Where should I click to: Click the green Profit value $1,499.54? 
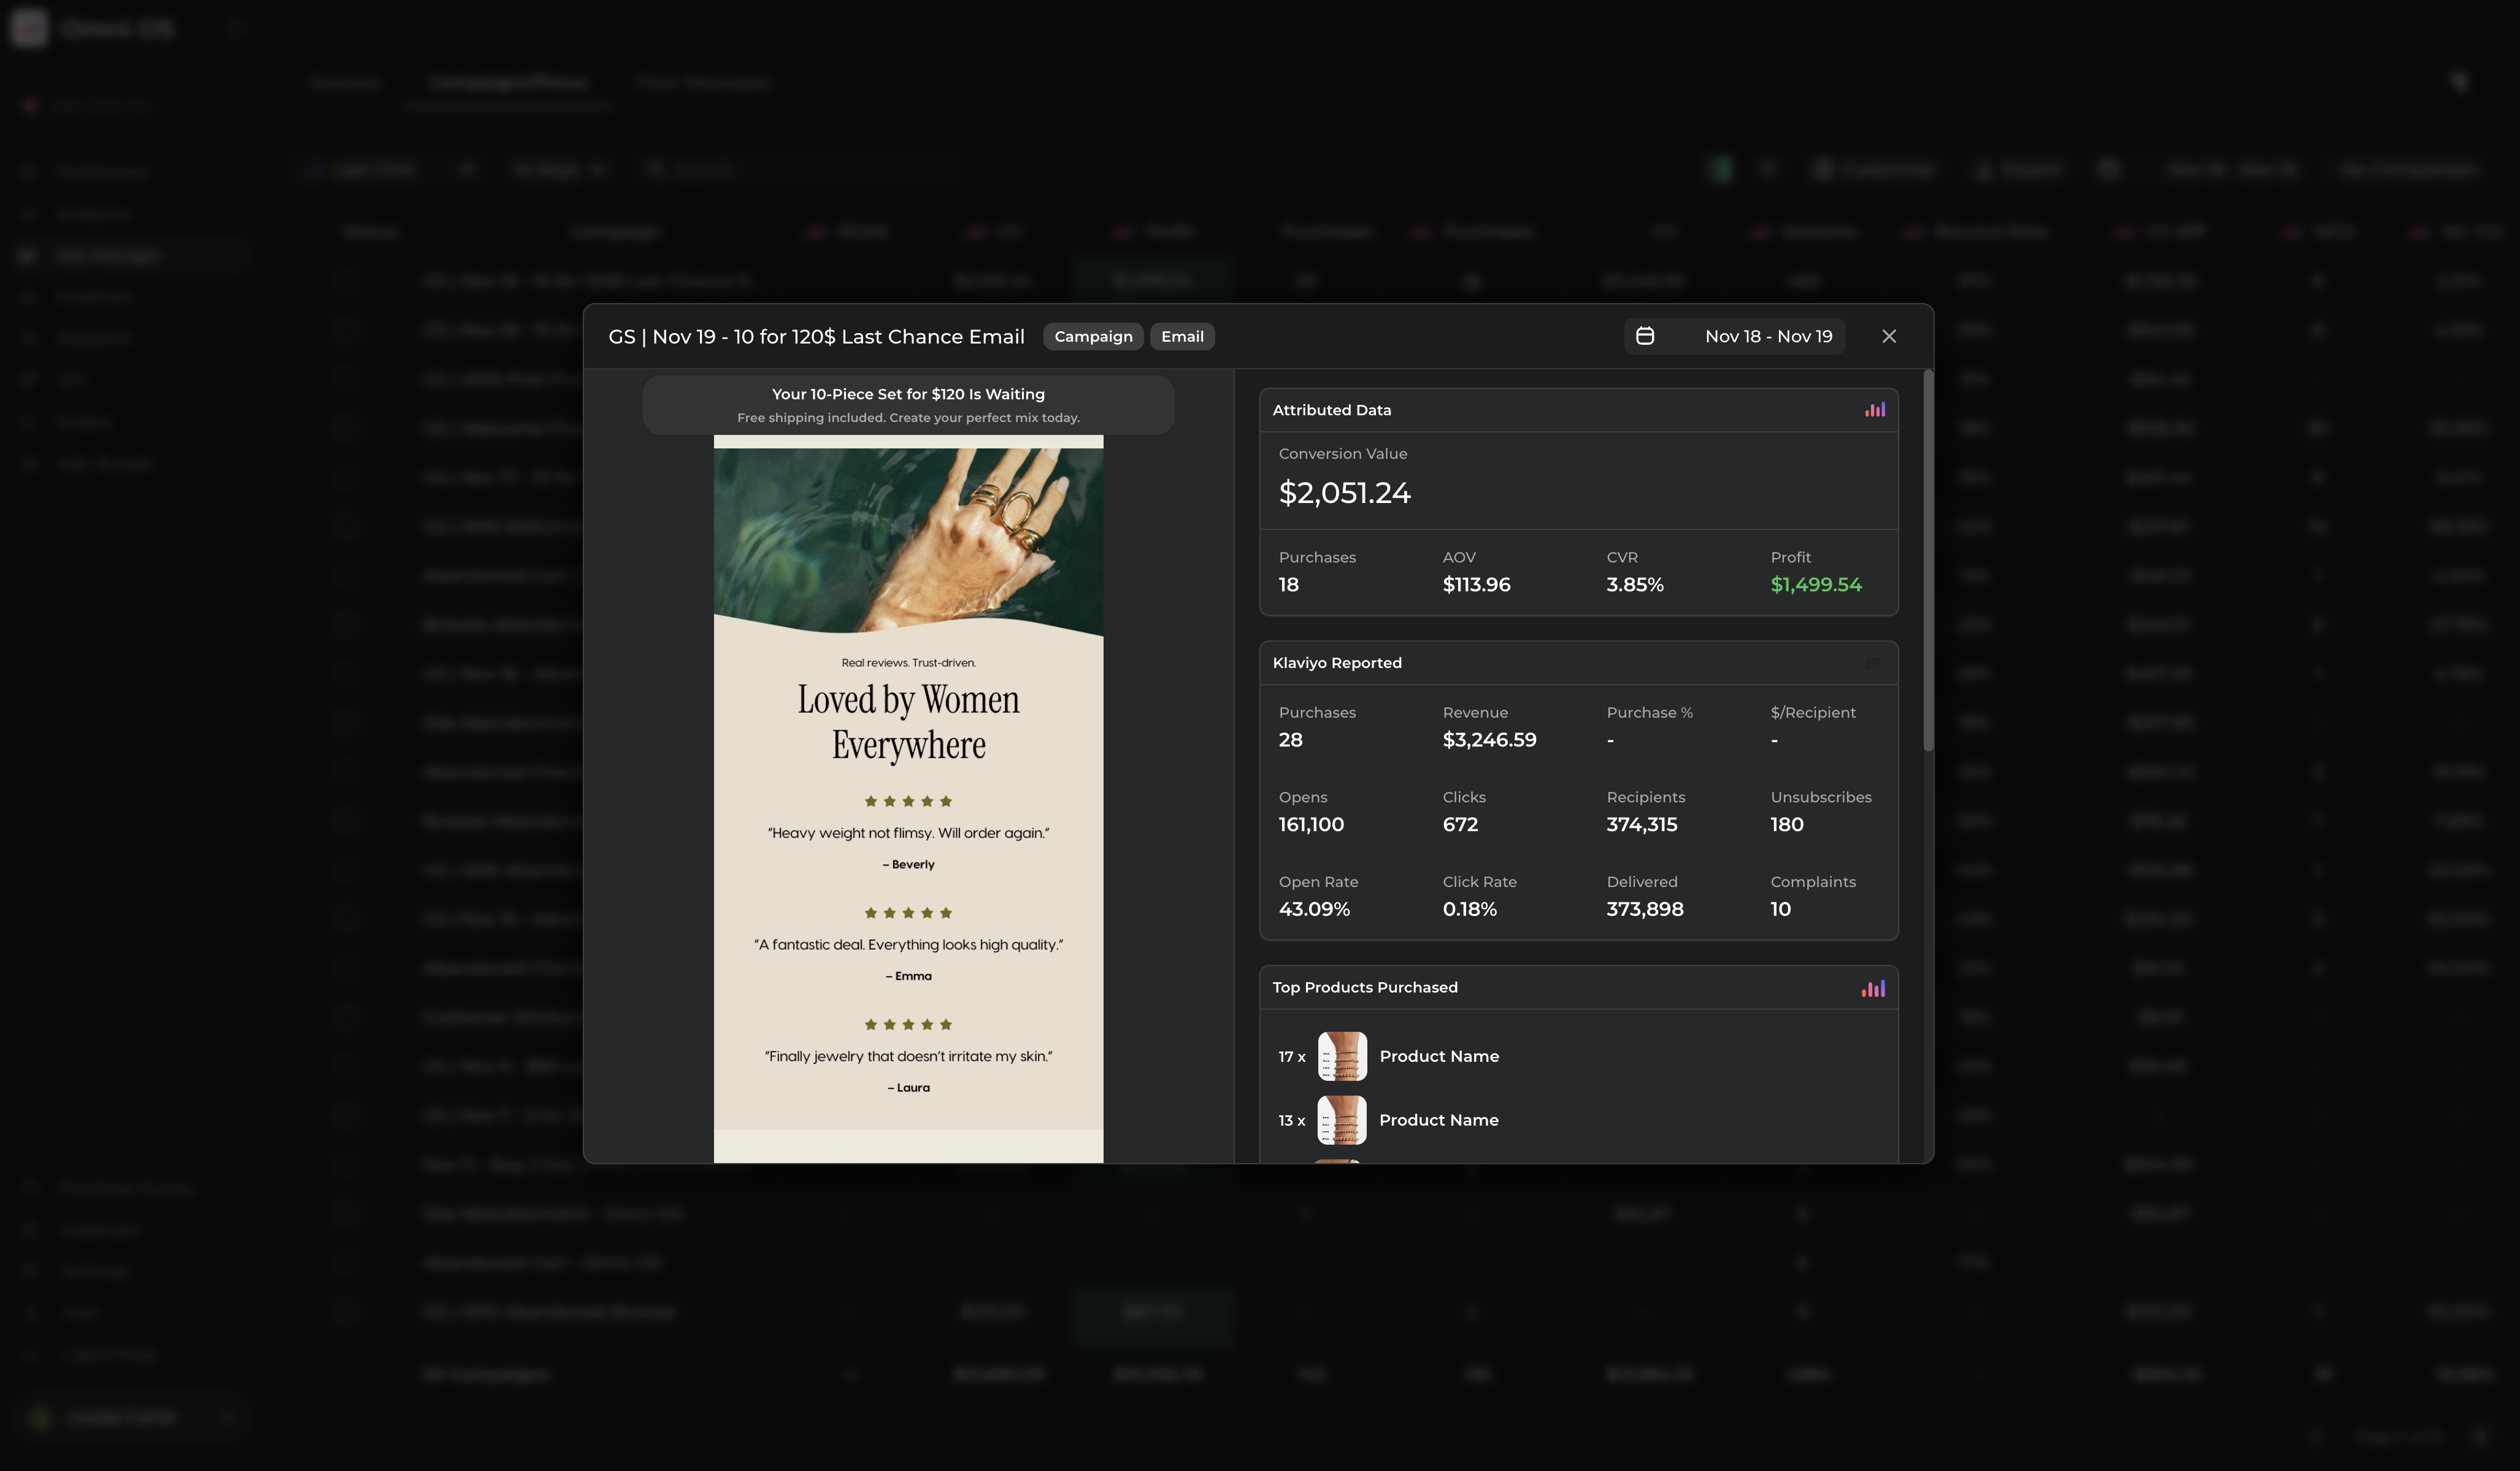click(1815, 585)
